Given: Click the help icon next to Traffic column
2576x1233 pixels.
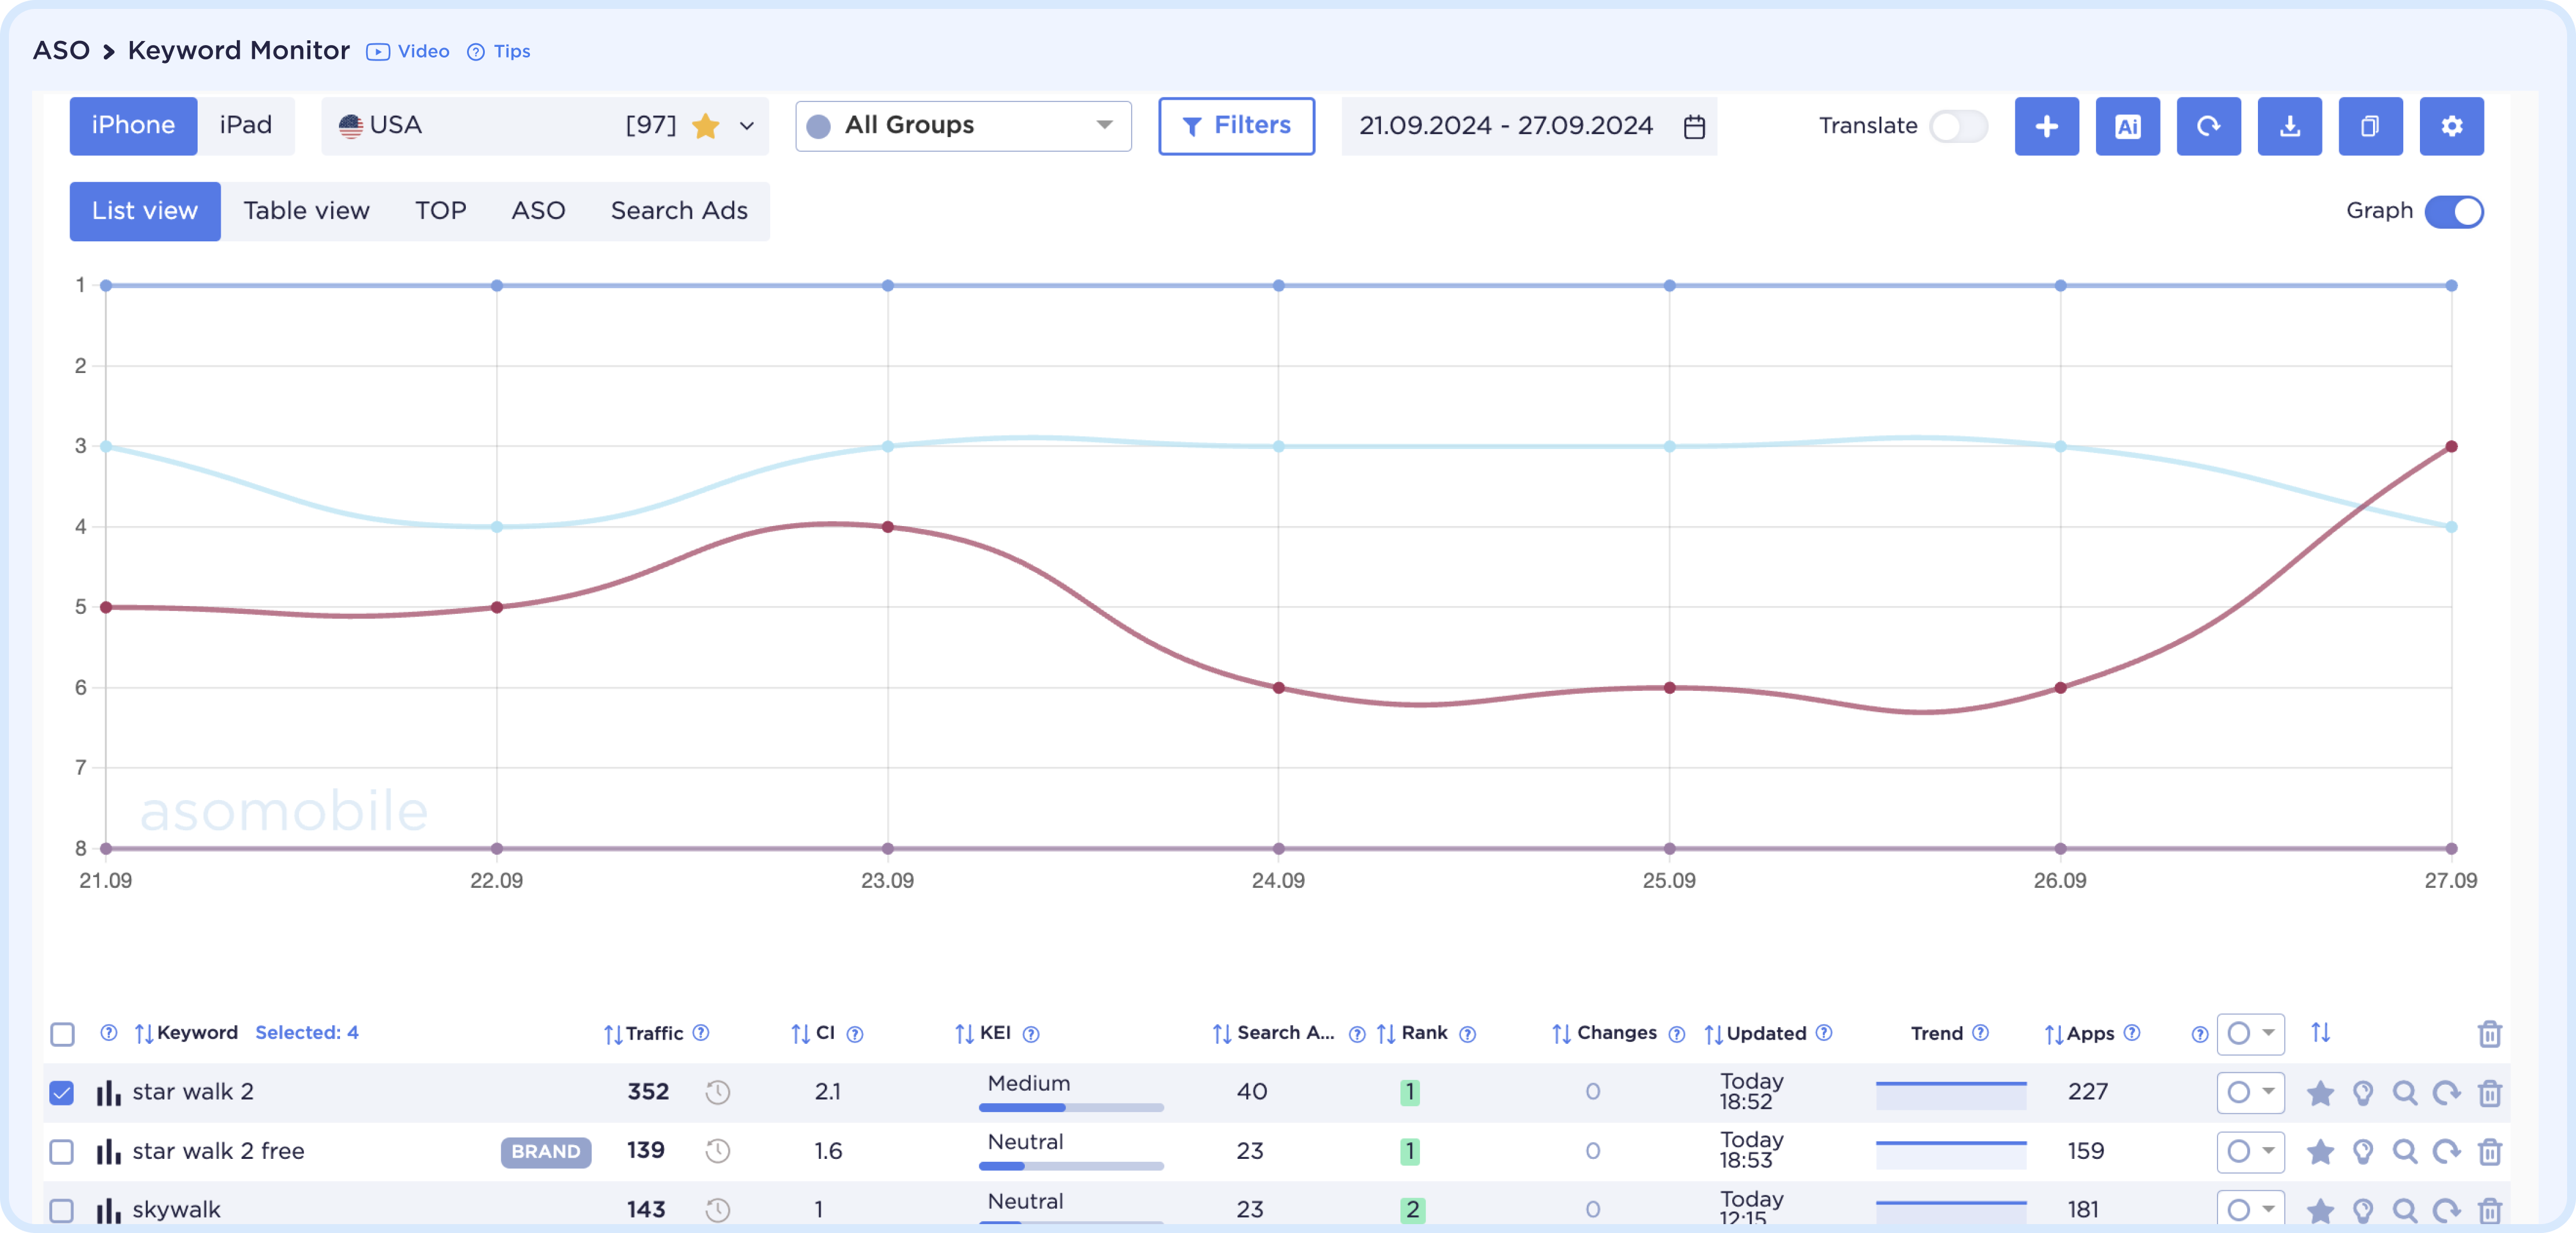Looking at the screenshot, I should click(x=701, y=1033).
